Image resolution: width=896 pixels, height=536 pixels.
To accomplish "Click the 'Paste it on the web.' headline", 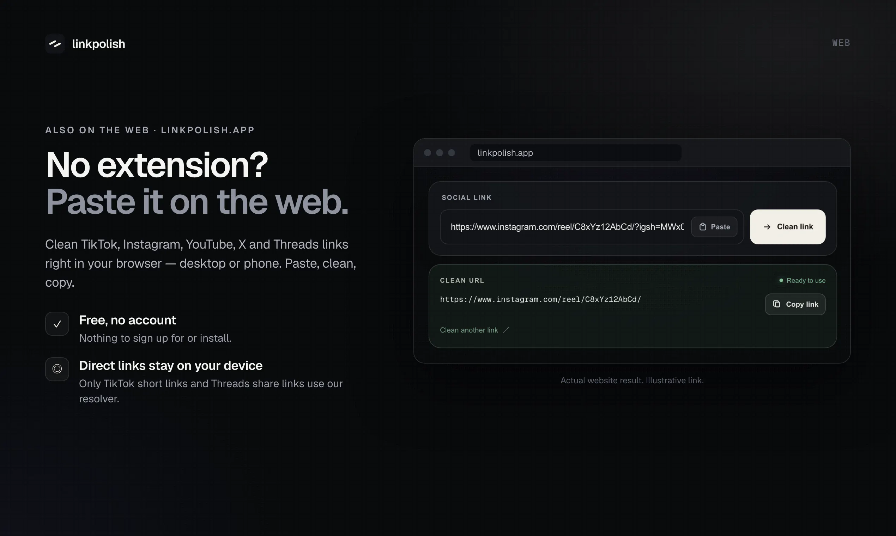I will point(197,202).
